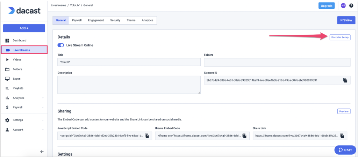358x157 pixels.
Task: Open the Engagement tab
Action: 96,20
